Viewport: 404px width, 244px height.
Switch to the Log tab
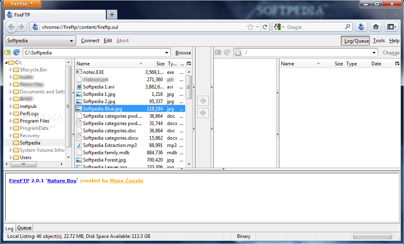pyautogui.click(x=9, y=228)
